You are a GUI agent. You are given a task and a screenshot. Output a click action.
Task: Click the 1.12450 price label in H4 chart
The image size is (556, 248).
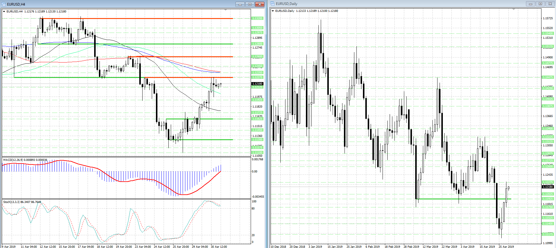coord(257,66)
